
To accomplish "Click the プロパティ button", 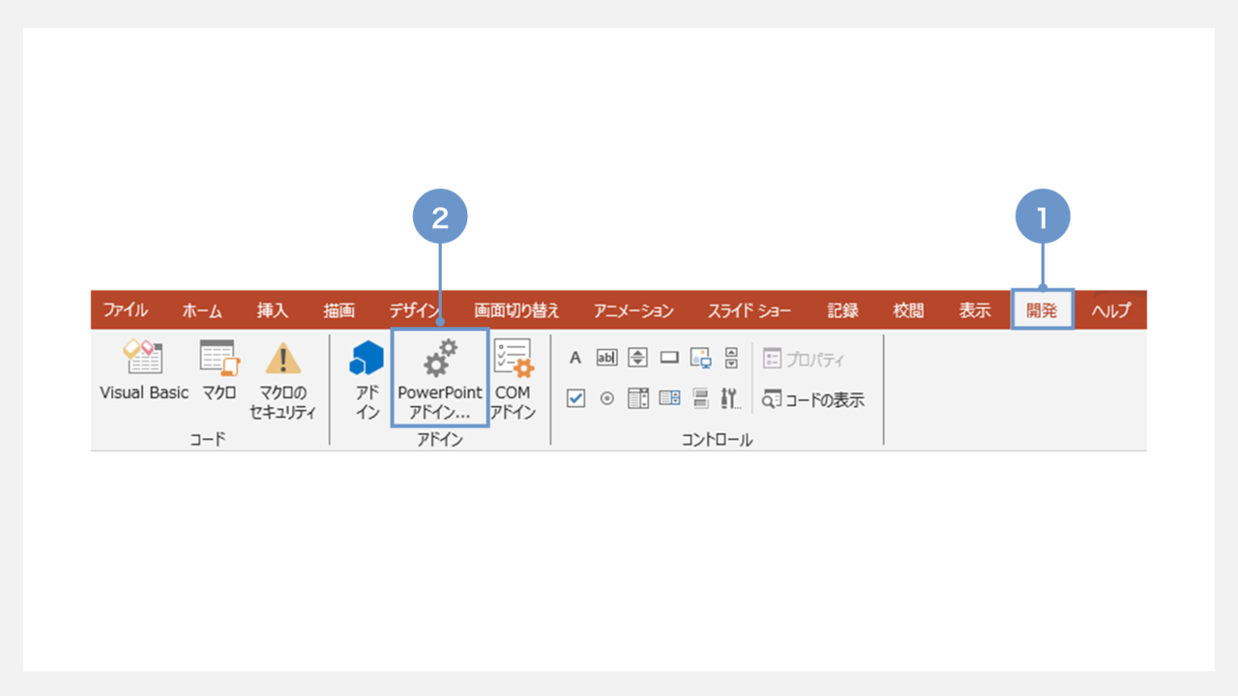I will 804,360.
